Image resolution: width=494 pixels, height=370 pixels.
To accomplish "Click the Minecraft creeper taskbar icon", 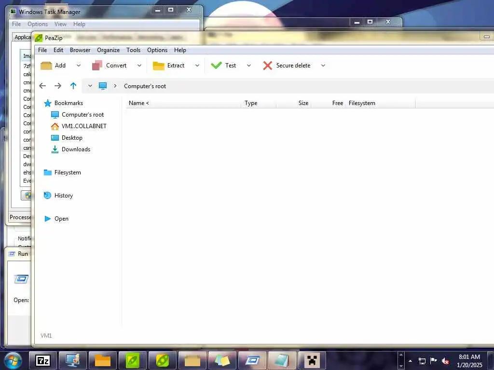I will (312, 360).
